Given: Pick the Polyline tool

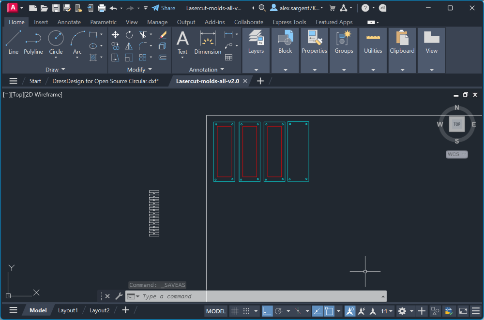Looking at the screenshot, I should [x=33, y=42].
